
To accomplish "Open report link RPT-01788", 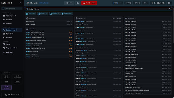I will [x=81, y=27].
